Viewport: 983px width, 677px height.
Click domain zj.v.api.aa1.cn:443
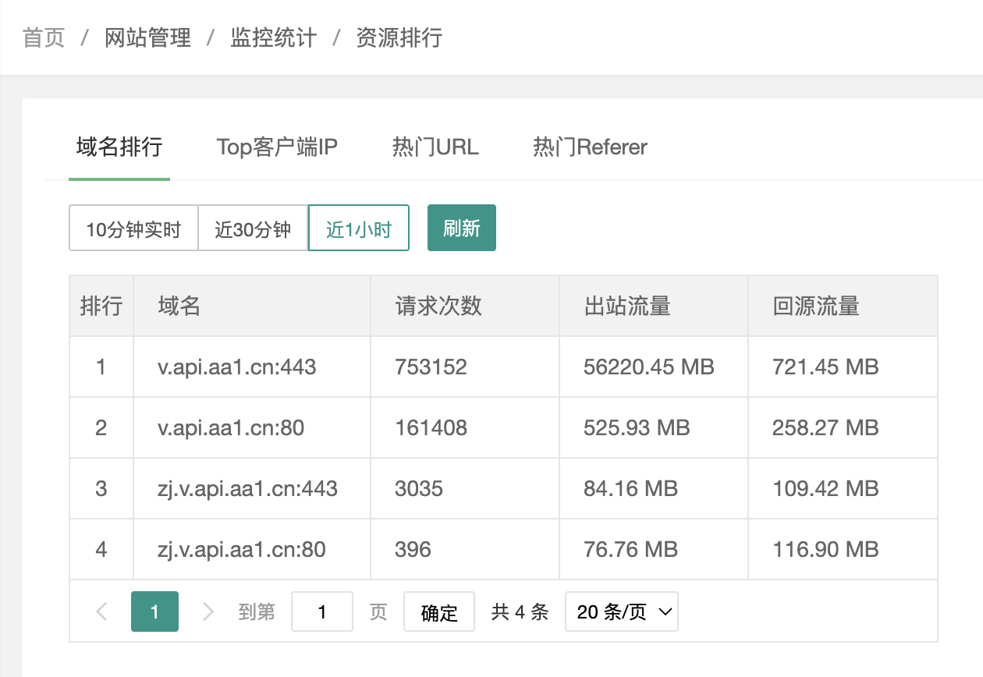tap(247, 489)
